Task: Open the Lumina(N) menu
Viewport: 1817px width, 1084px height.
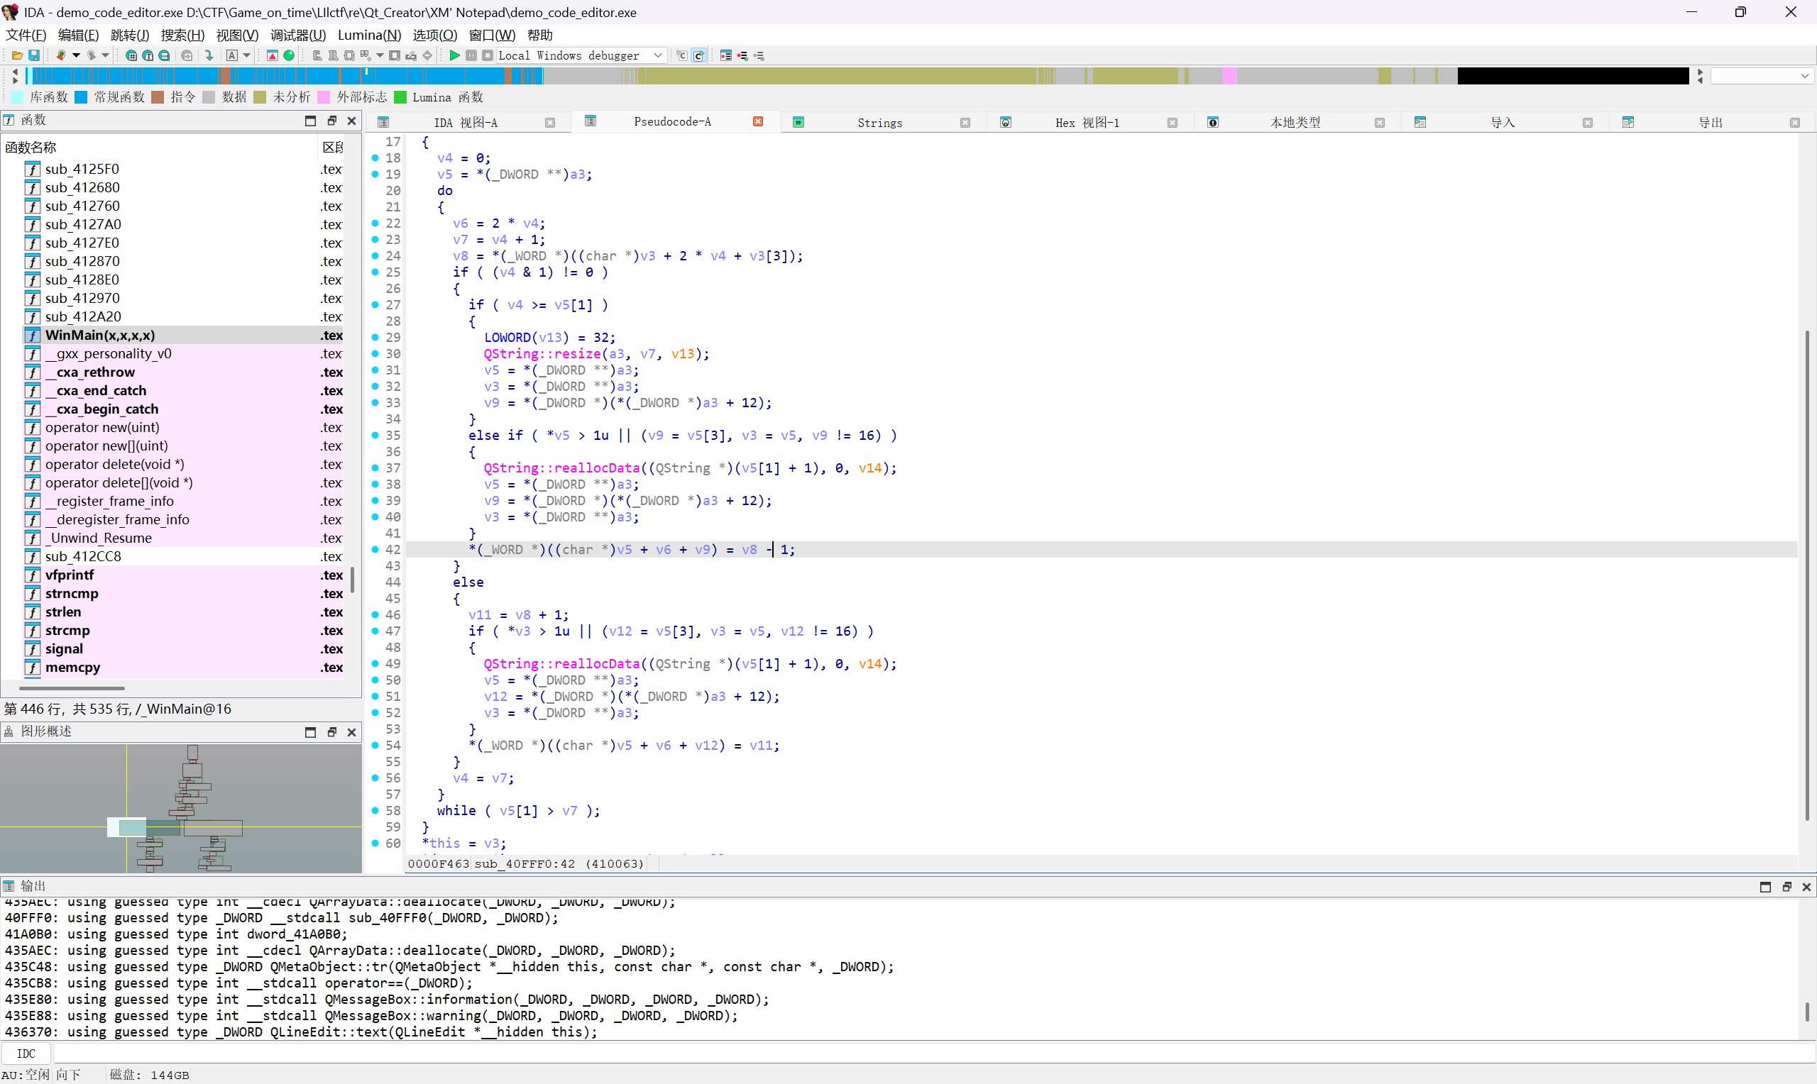Action: 369,35
